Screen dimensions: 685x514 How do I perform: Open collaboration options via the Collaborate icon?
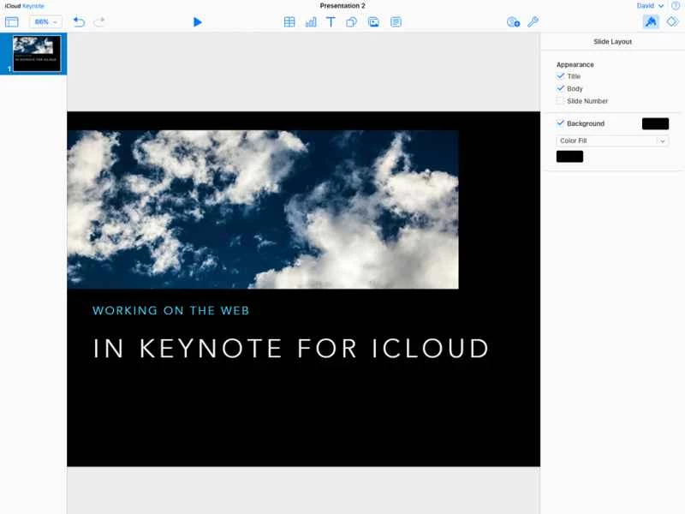pos(514,21)
